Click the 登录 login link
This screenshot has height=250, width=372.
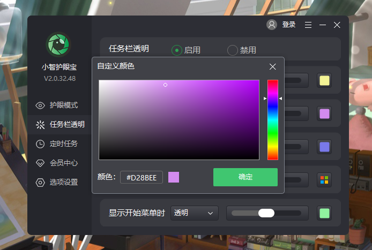(x=288, y=25)
